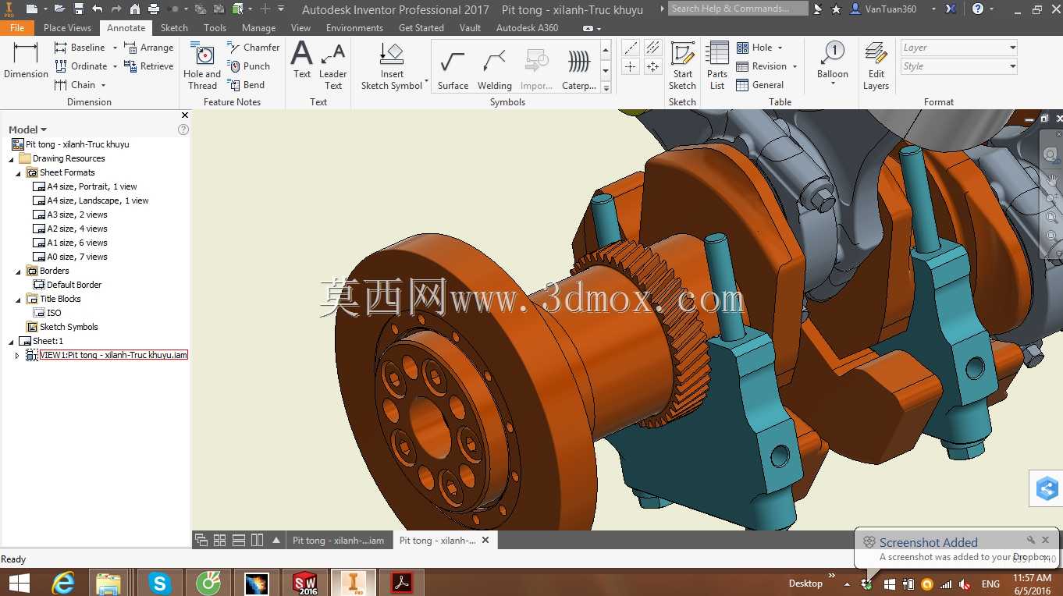Insert a Revision table
The width and height of the screenshot is (1063, 596).
(x=761, y=66)
